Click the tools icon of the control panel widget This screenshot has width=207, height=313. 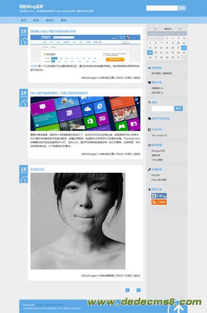tap(149, 68)
